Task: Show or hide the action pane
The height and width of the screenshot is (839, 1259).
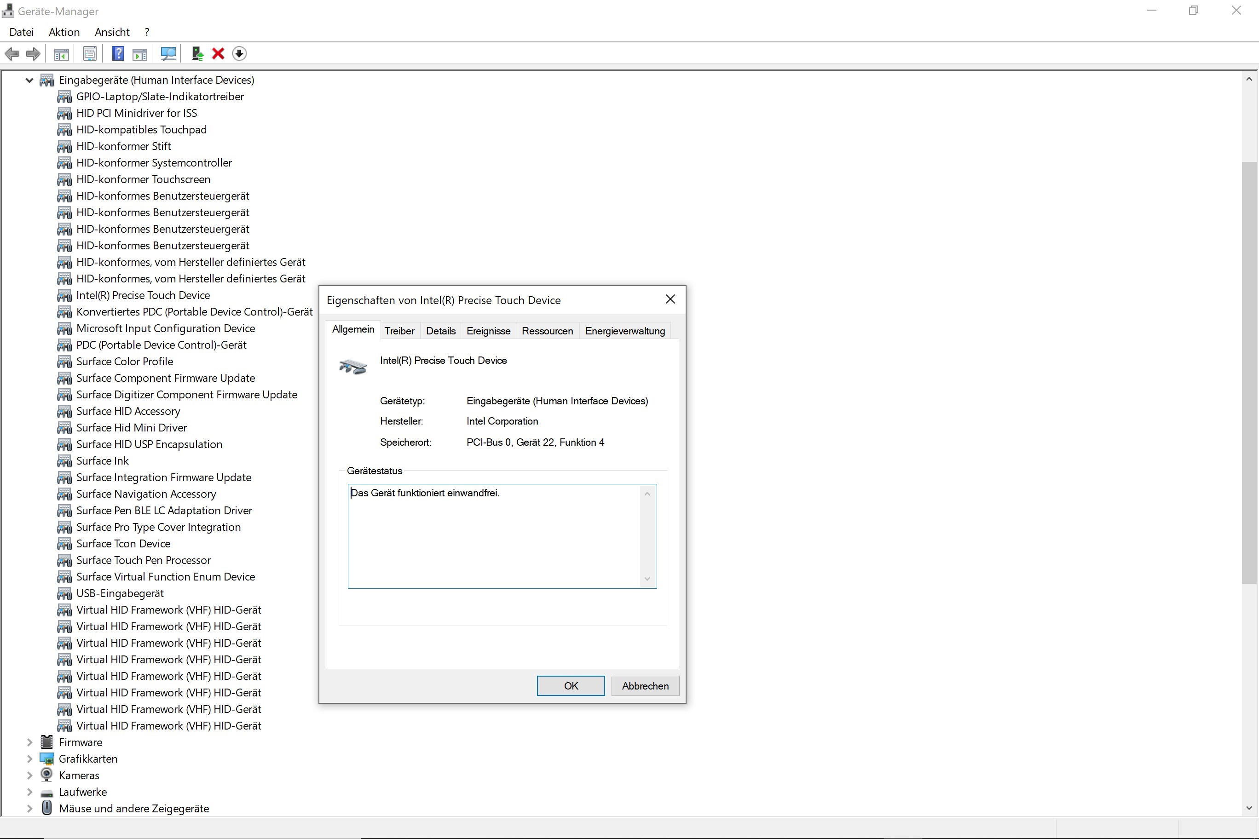Action: coord(140,53)
